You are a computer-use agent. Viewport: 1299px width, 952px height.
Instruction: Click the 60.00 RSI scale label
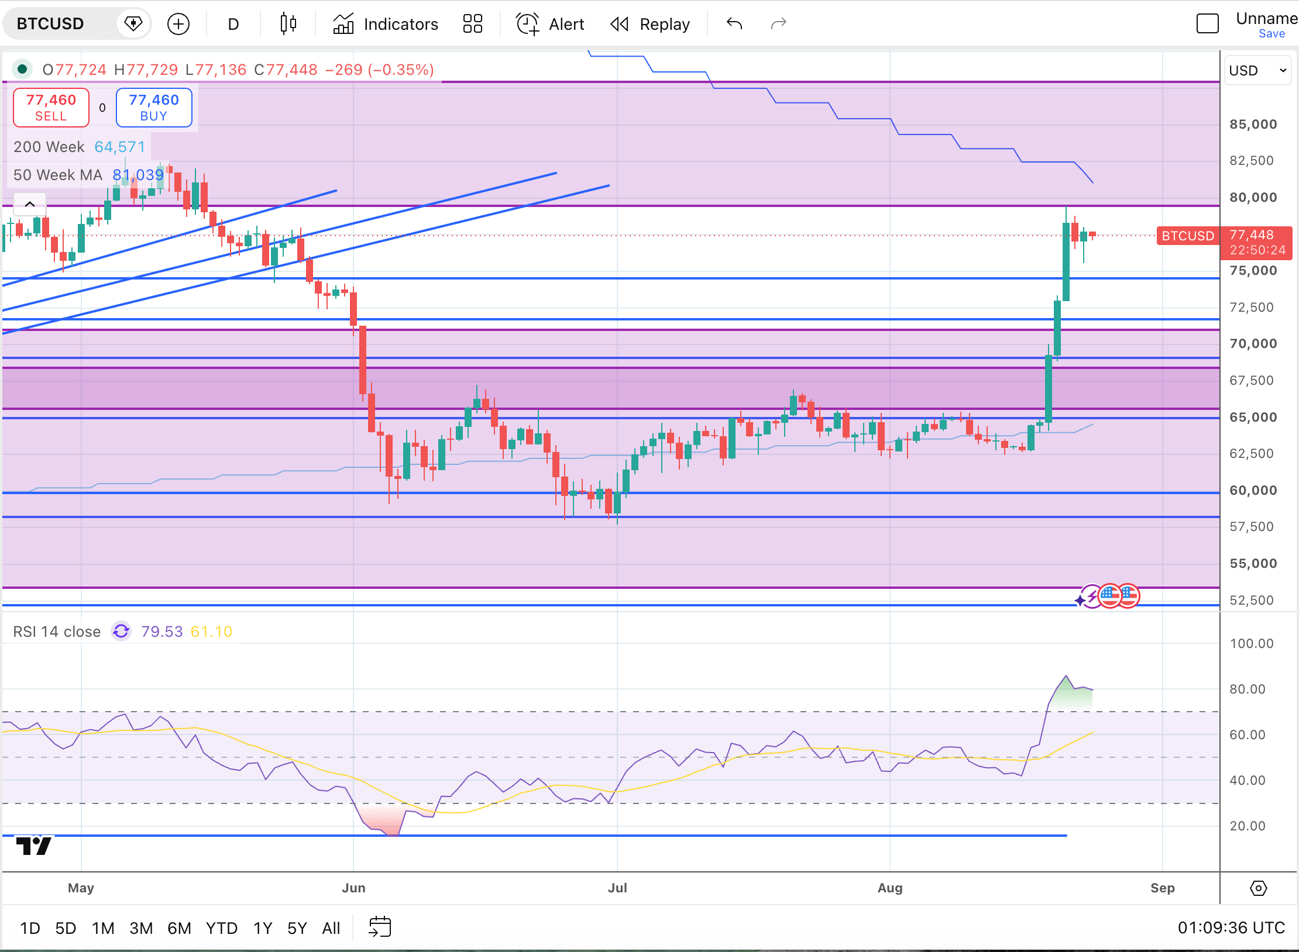(x=1248, y=734)
